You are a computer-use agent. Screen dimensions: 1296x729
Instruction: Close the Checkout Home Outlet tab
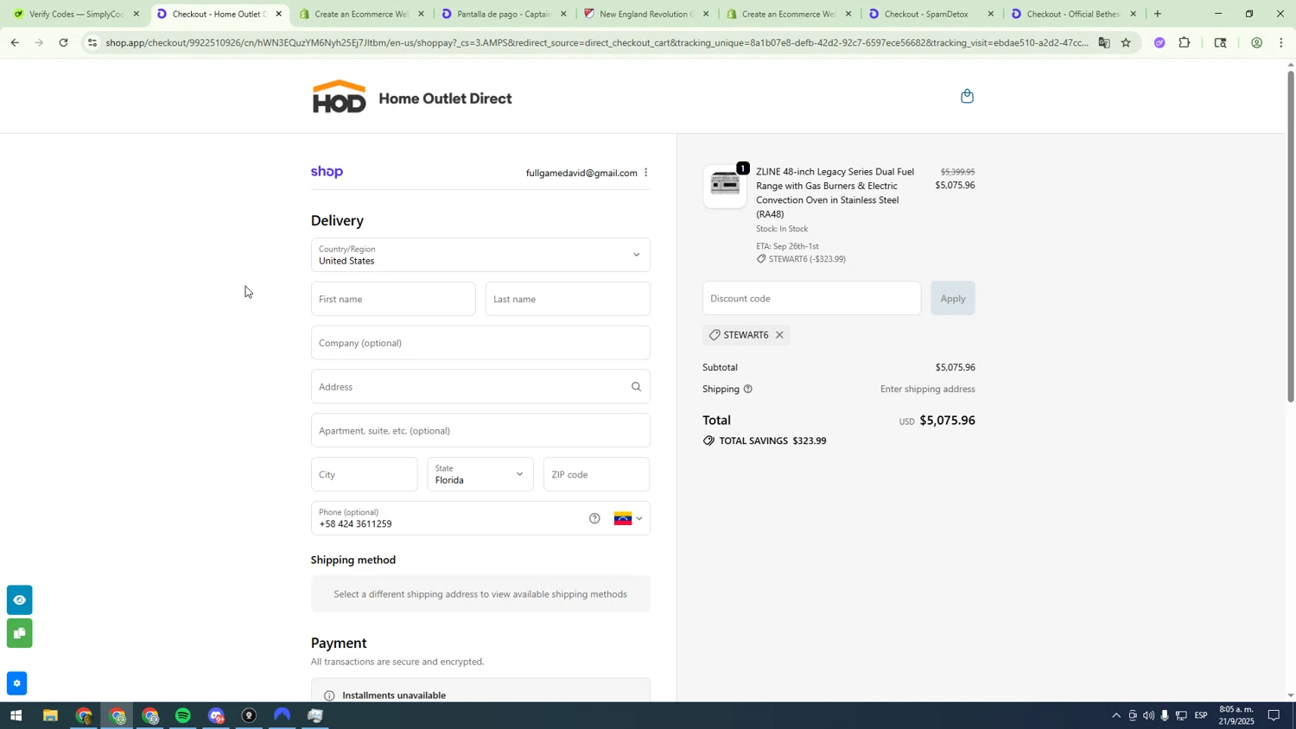278,14
